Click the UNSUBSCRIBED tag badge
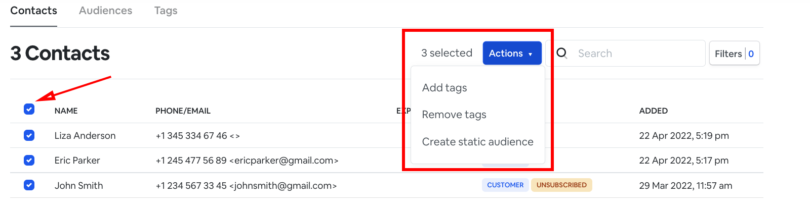810x210 pixels. pos(561,185)
